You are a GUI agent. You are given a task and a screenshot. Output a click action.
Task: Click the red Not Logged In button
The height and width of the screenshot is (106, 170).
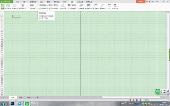(141, 2)
